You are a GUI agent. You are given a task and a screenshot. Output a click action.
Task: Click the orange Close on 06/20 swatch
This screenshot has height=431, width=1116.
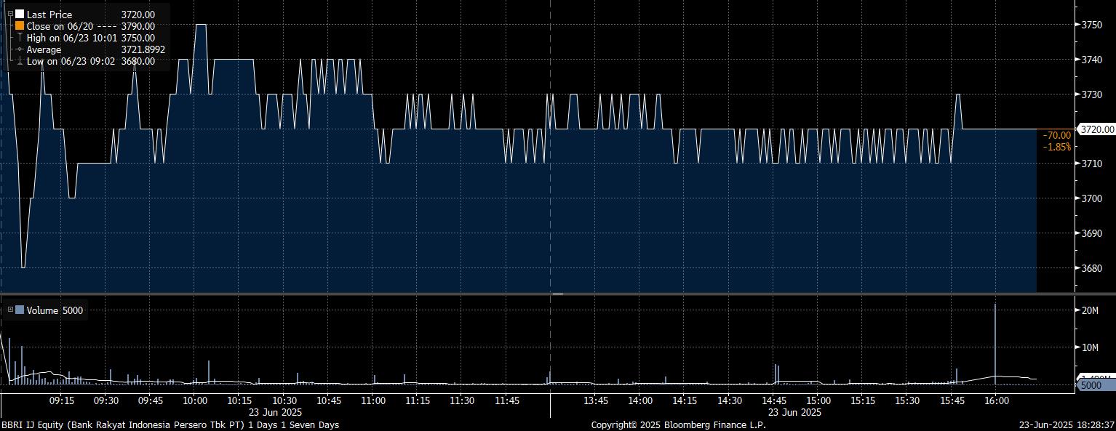(20, 25)
